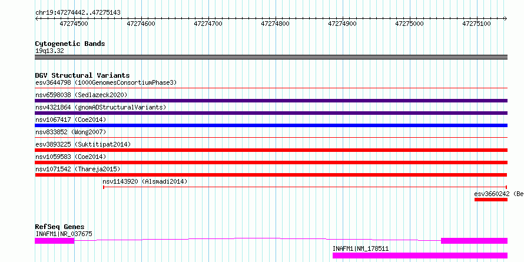Image resolution: width=524 pixels, height=262 pixels.
Task: Select the short red esv3660242 bar
Action: (x=491, y=200)
